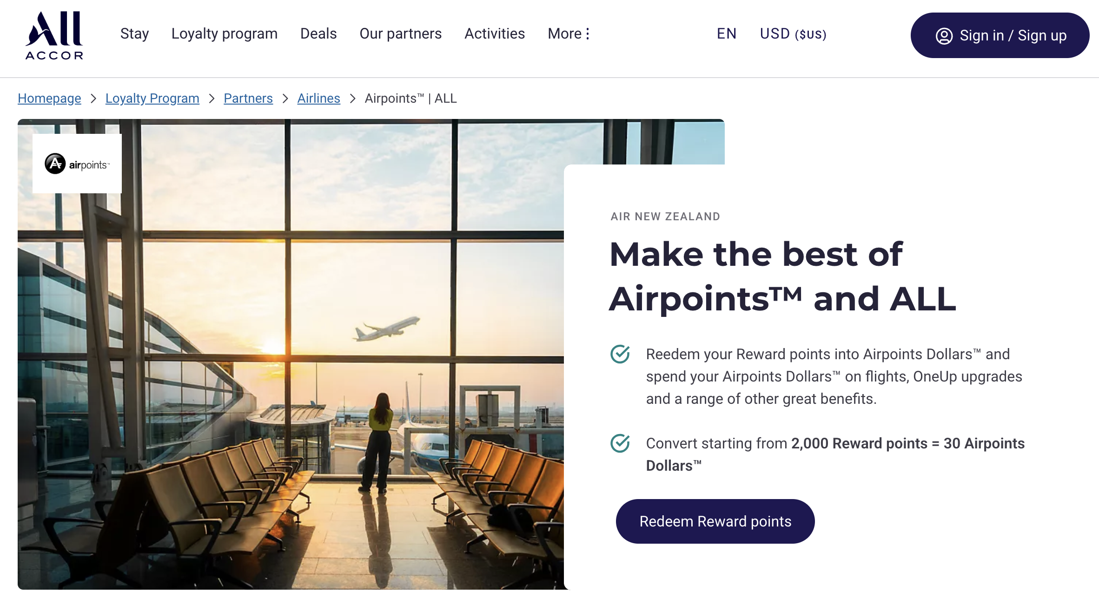Follow the Partners breadcrumb link
This screenshot has height=592, width=1099.
point(248,99)
